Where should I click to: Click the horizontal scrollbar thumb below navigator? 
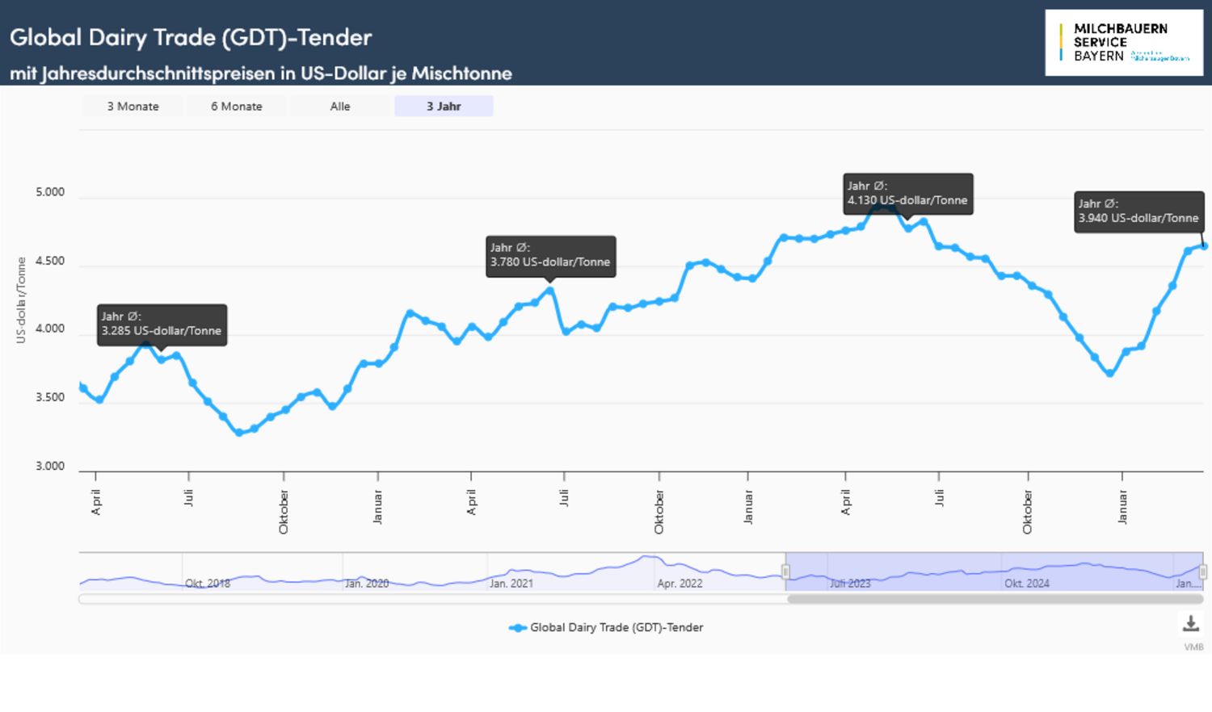(x=995, y=599)
